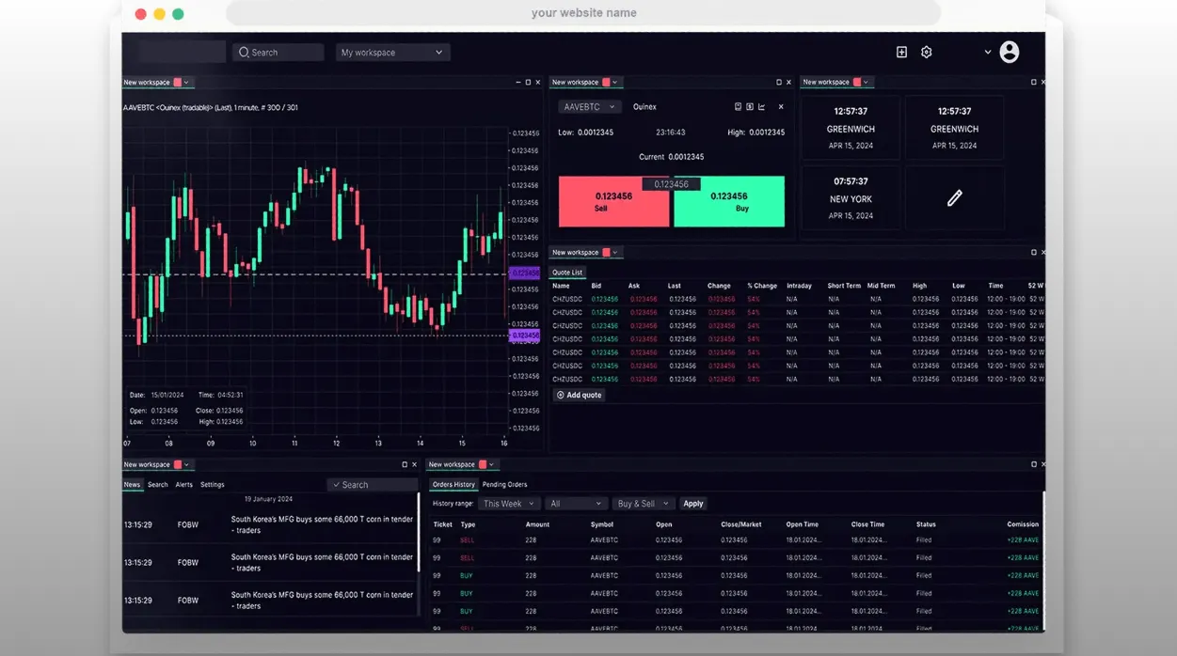
Task: Click the Apply button
Action: pos(693,504)
